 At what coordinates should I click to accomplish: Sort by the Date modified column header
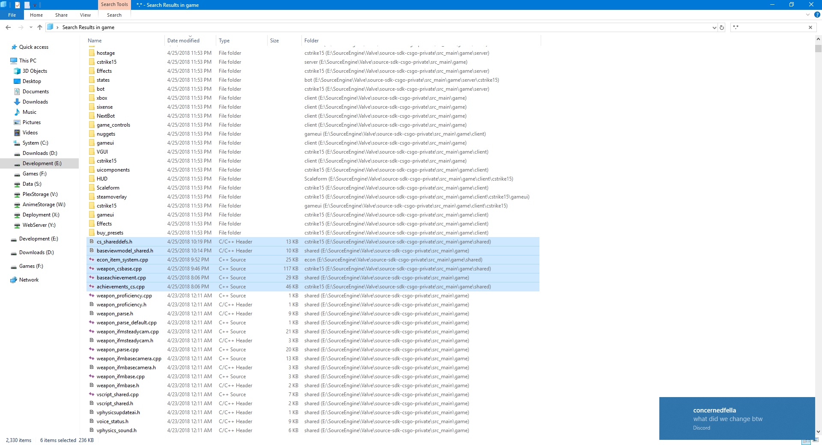(183, 41)
